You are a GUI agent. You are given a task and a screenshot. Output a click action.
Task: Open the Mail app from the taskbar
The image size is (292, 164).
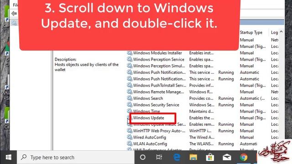click(x=227, y=157)
